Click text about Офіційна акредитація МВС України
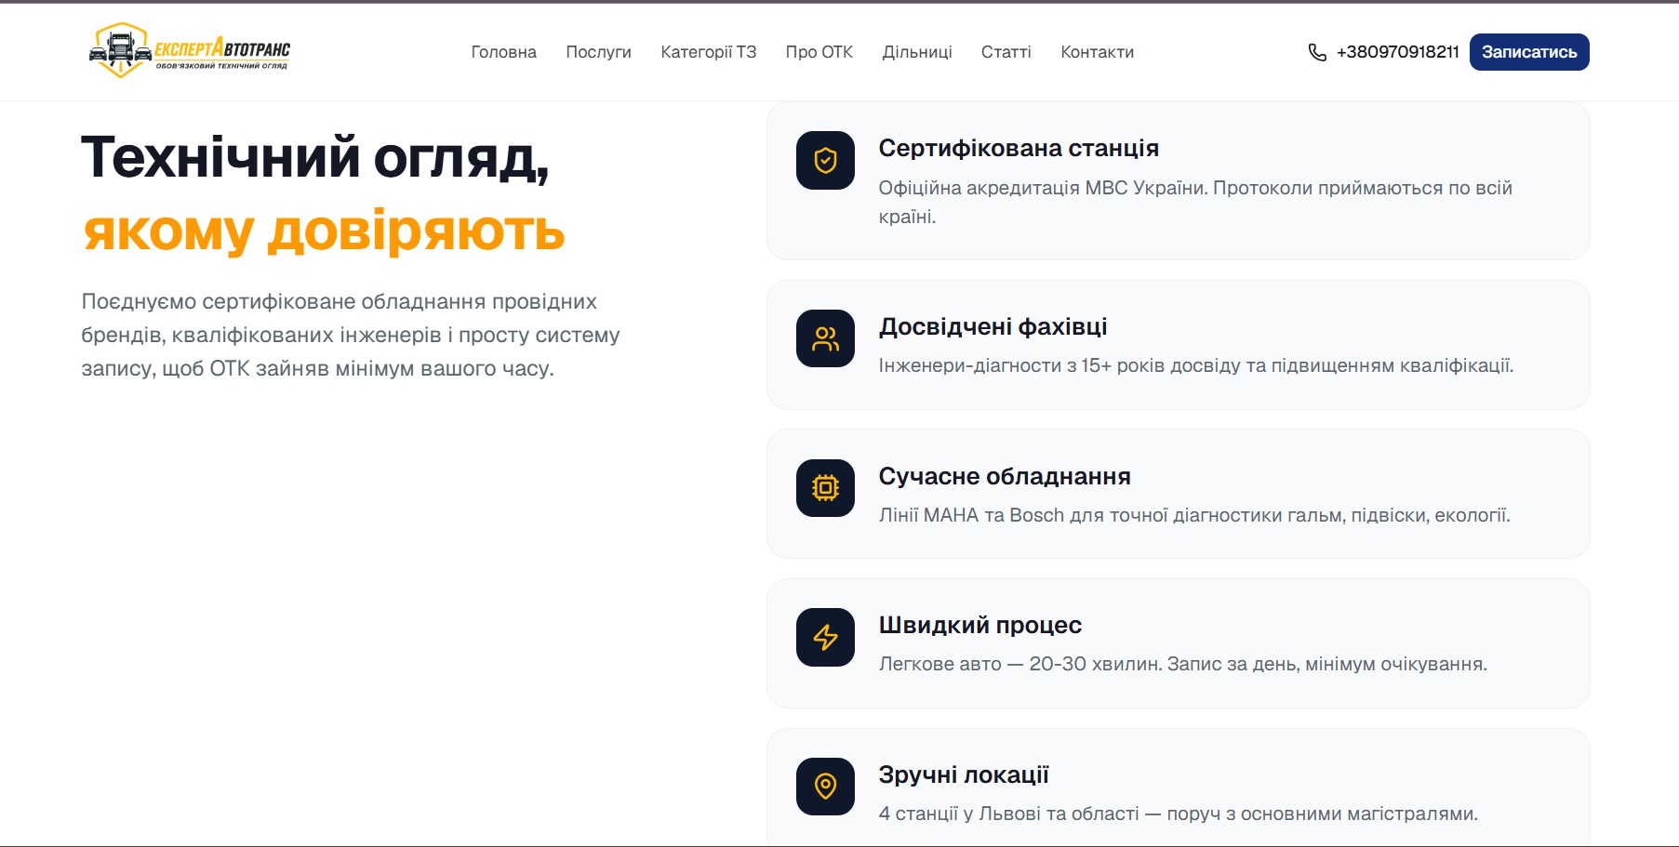The width and height of the screenshot is (1679, 847). pos(1195,202)
